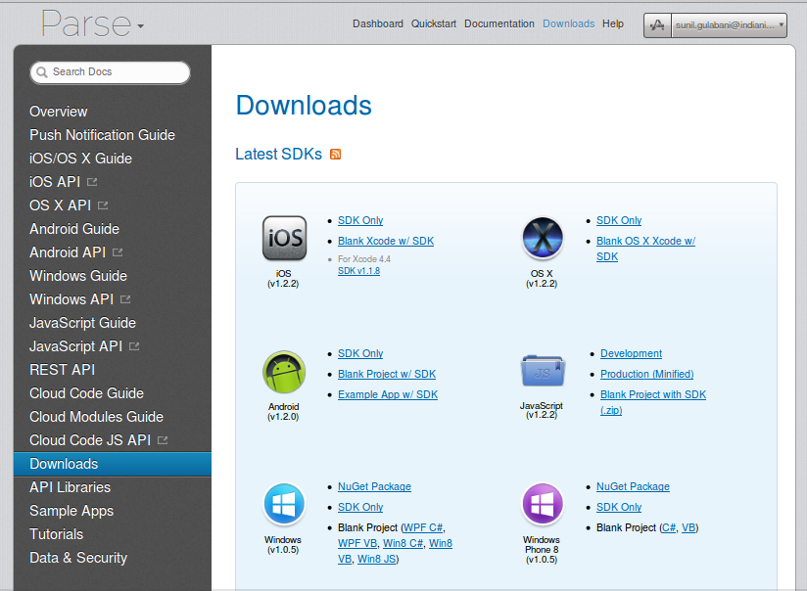This screenshot has height=591, width=807.
Task: Click the external link icon next to Cloud Code JS API
Action: pos(163,439)
